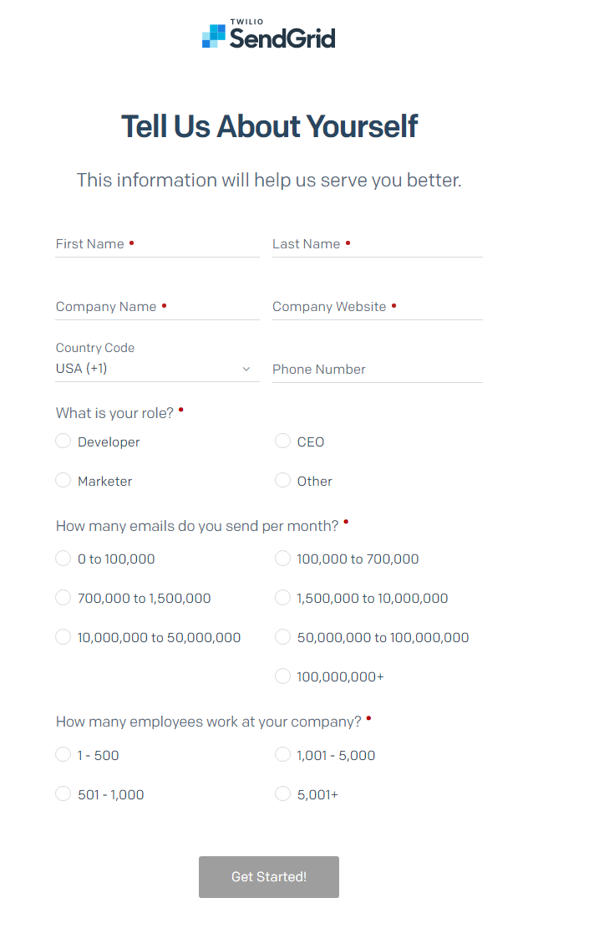
Task: Open the Country Code dropdown
Action: pyautogui.click(x=157, y=368)
